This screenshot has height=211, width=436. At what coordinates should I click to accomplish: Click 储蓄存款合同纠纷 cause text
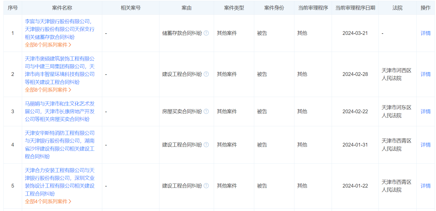point(182,33)
